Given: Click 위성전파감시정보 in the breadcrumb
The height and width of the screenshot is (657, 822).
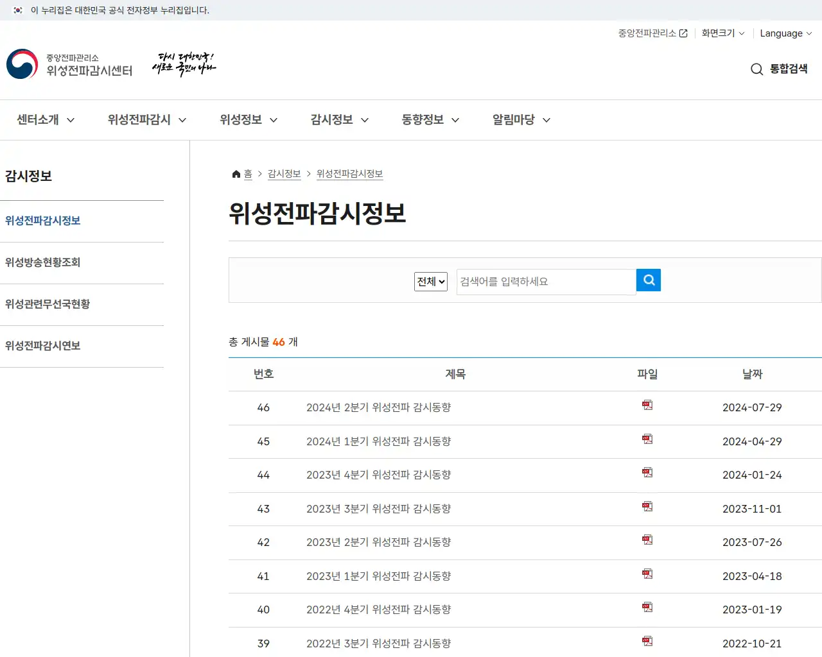Looking at the screenshot, I should [x=350, y=174].
